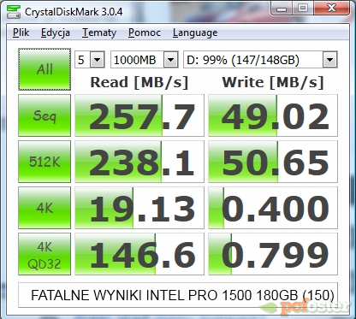Image resolution: width=356 pixels, height=319 pixels.
Task: Start the 512K benchmark test
Action: 44,162
